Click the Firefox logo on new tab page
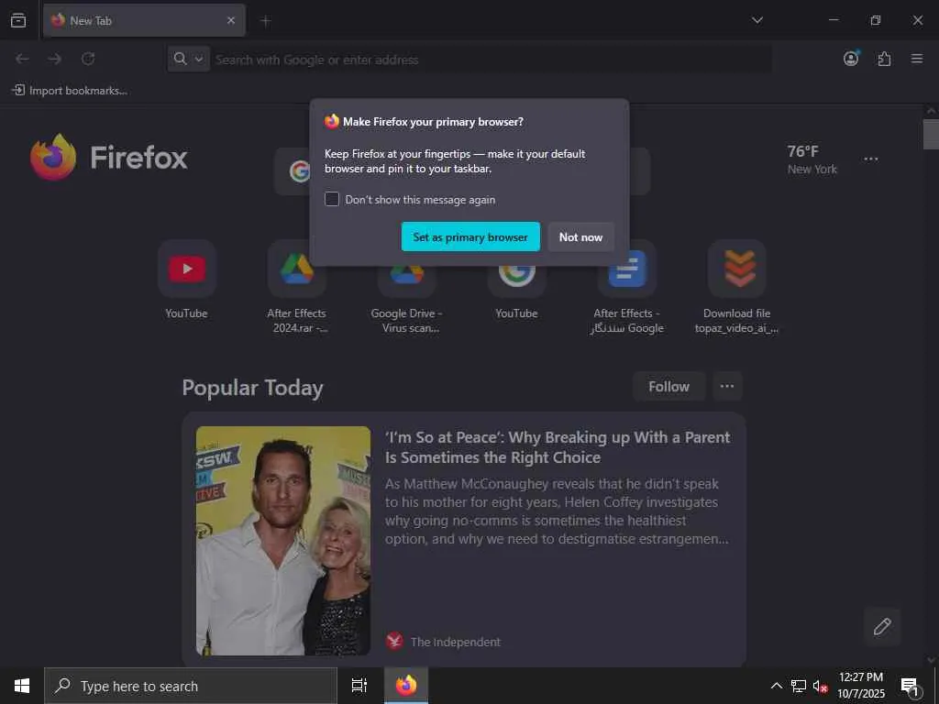This screenshot has height=704, width=939. 109,157
